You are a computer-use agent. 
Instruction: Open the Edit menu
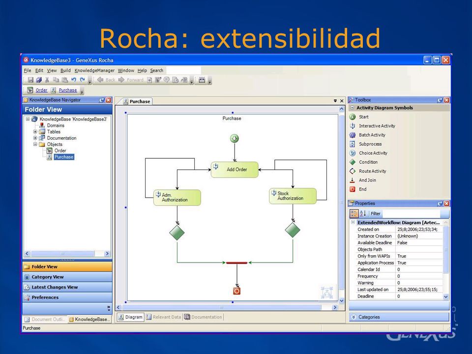pyautogui.click(x=39, y=70)
